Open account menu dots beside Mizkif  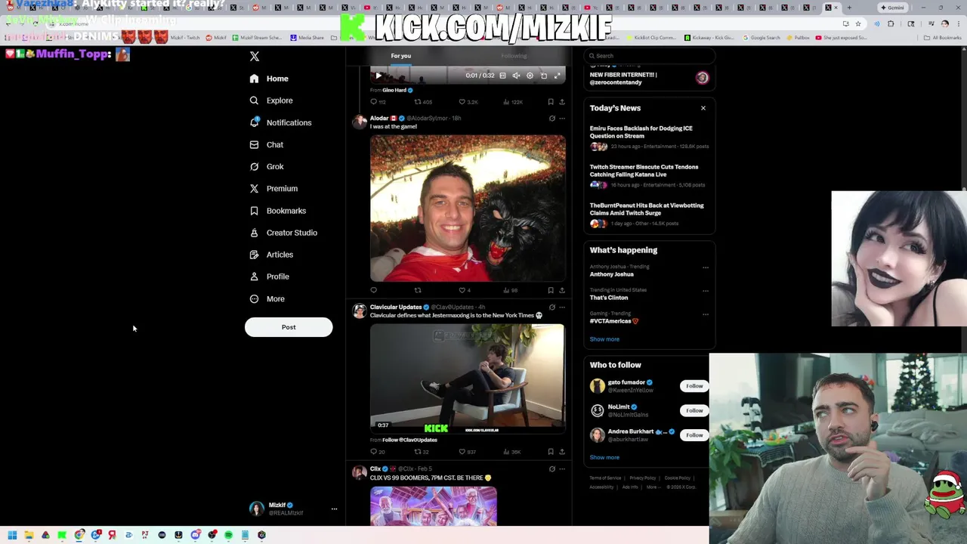334,508
